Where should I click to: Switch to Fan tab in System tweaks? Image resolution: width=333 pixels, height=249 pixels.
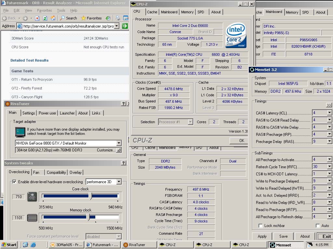pyautogui.click(x=36, y=172)
